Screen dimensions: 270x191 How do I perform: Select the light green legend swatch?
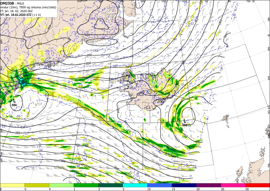point(62,185)
